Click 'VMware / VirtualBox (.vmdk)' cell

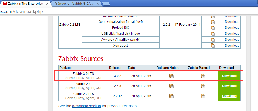pyautogui.click(x=121, y=39)
